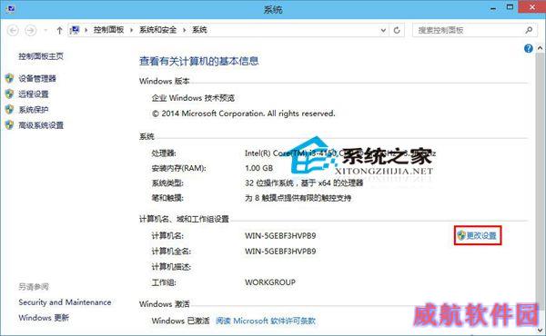Click the search magnifier icon

pos(529,30)
